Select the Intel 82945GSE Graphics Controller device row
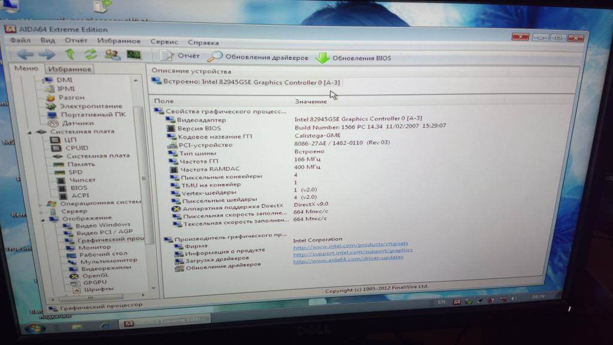This screenshot has height=345, width=613. [246, 82]
